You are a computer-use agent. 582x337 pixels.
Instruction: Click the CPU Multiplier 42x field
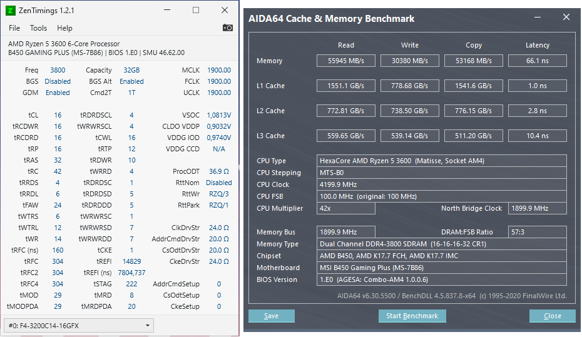pyautogui.click(x=346, y=208)
